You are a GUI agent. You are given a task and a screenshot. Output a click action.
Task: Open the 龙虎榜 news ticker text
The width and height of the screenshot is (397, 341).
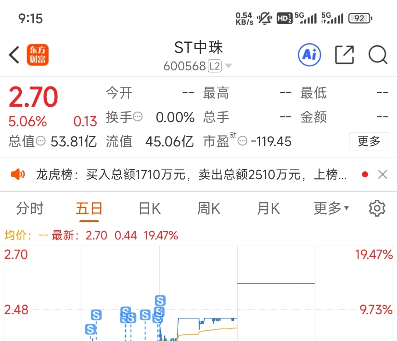tap(192, 175)
